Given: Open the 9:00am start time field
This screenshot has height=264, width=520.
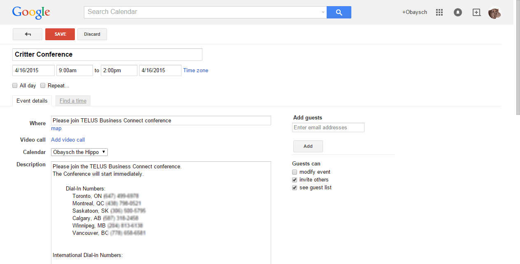Looking at the screenshot, I should pos(74,70).
